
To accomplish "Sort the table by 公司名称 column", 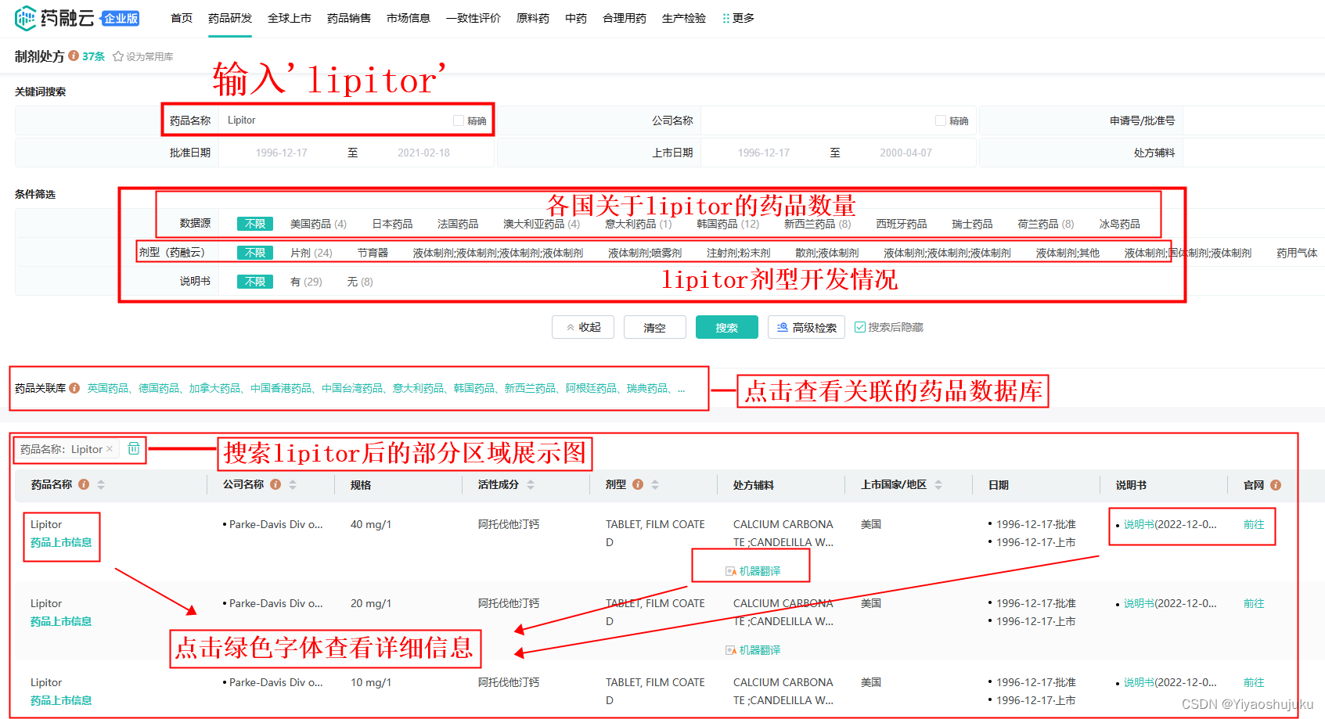I will [x=293, y=485].
